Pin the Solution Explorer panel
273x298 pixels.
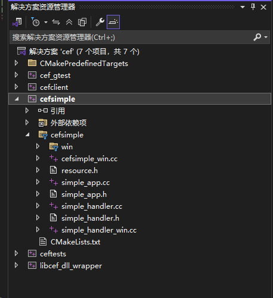pos(253,7)
